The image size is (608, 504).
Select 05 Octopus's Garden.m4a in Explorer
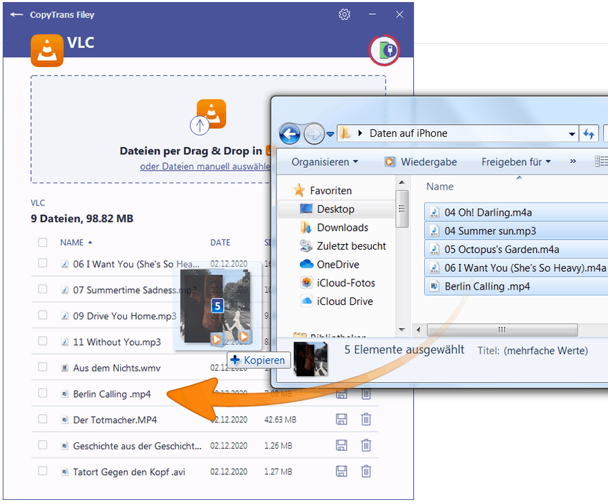tap(517, 249)
